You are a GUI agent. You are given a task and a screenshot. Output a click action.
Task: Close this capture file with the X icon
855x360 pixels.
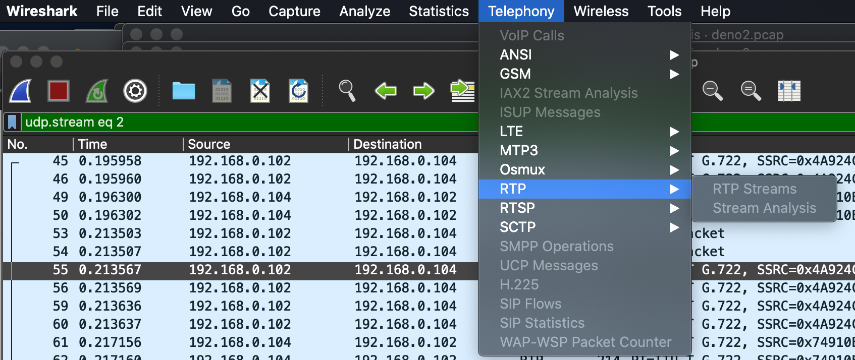260,91
